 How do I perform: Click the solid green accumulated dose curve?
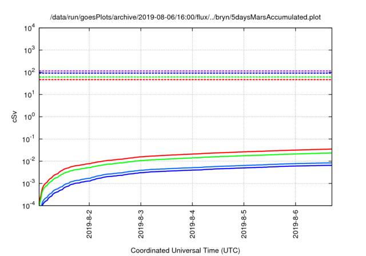(192, 158)
